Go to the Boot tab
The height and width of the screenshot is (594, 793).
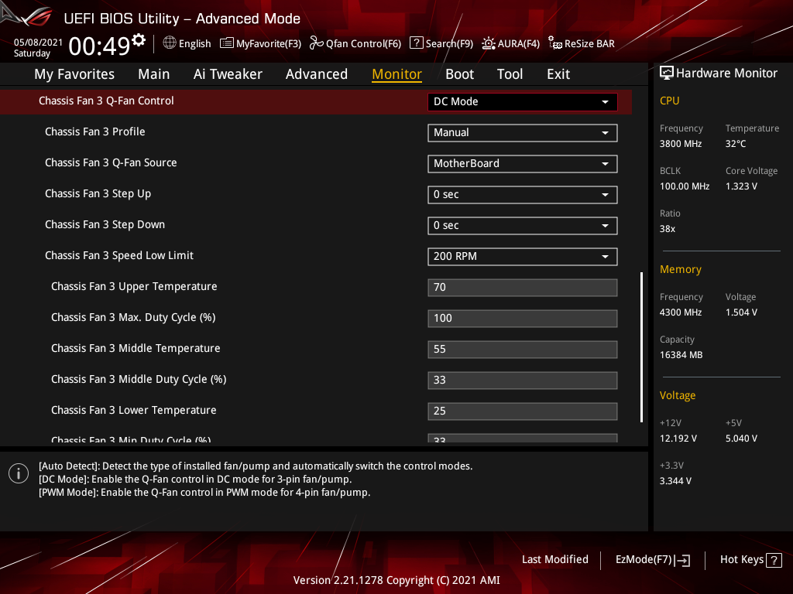click(x=460, y=74)
